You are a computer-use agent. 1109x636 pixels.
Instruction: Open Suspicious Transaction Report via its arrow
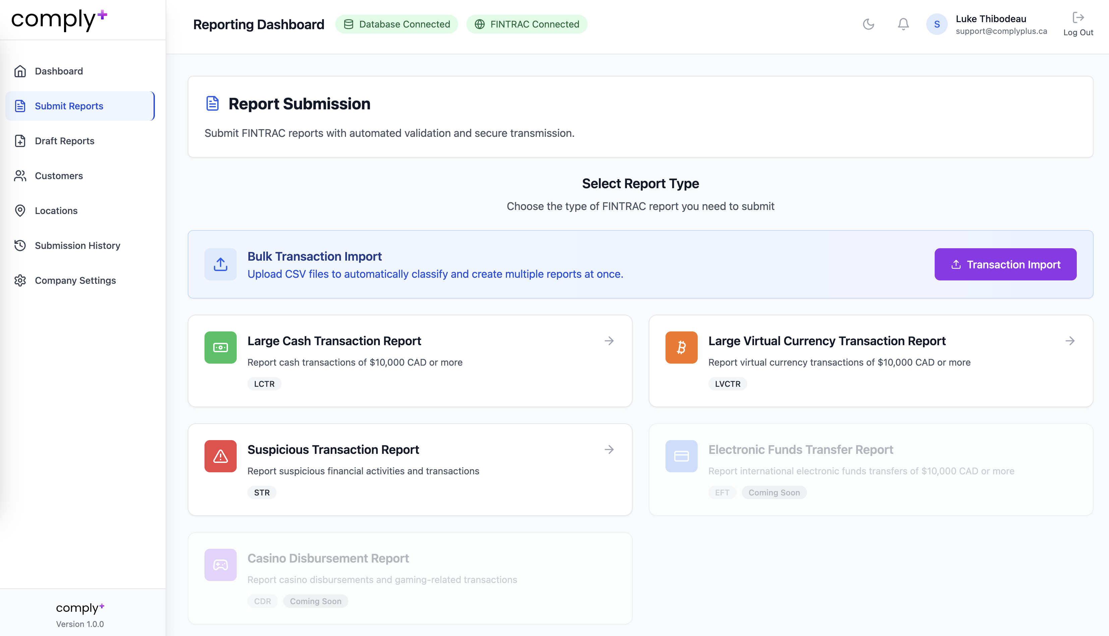click(x=609, y=449)
